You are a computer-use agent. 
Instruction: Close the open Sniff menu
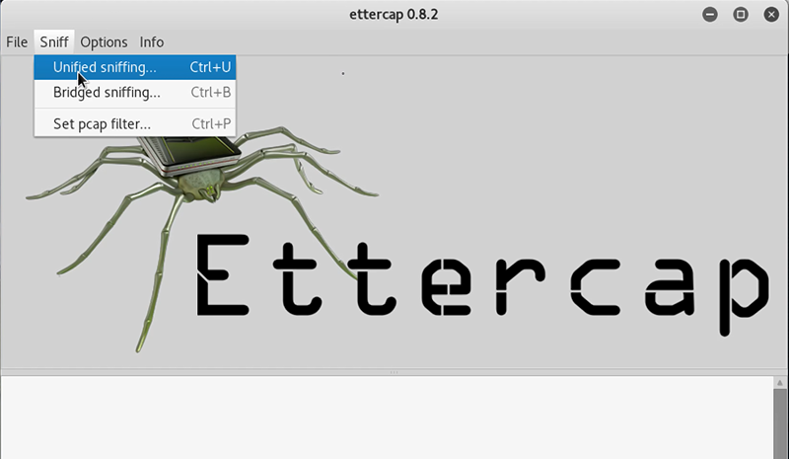coord(54,42)
